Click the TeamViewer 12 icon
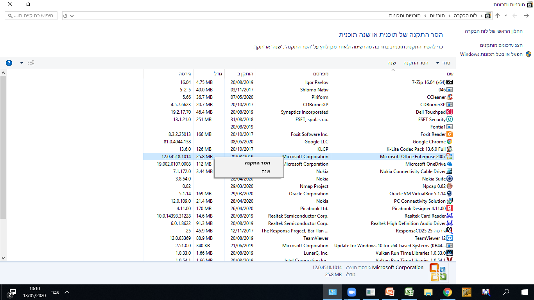The height and width of the screenshot is (300, 534). (450, 238)
